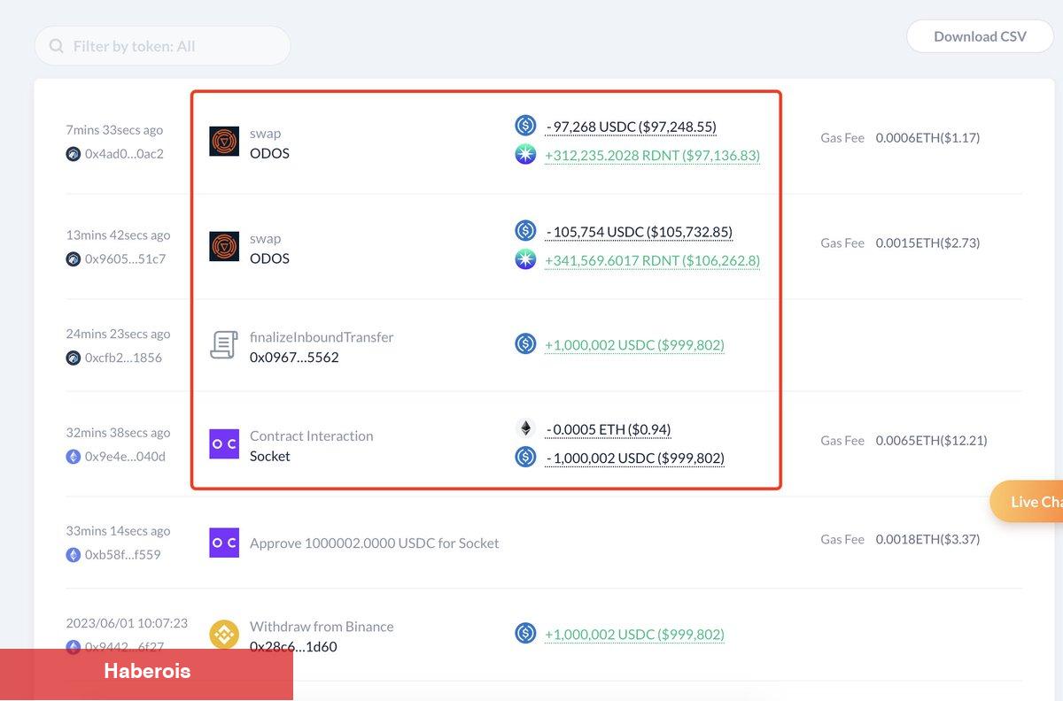Open transaction hash 0xb58f...f559
This screenshot has width=1063, height=701.
[x=123, y=555]
